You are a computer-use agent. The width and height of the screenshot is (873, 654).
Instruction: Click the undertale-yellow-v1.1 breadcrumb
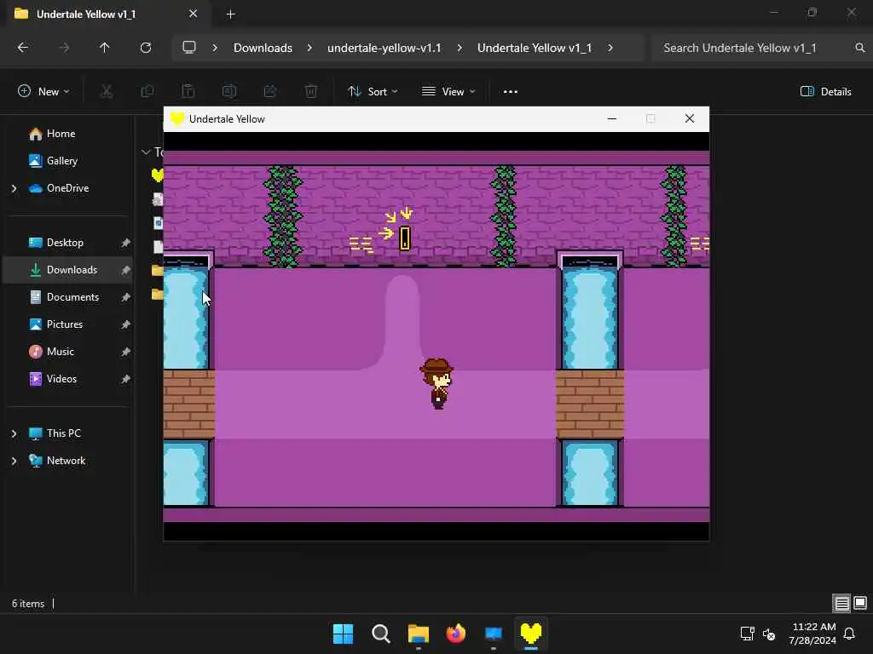pos(384,48)
